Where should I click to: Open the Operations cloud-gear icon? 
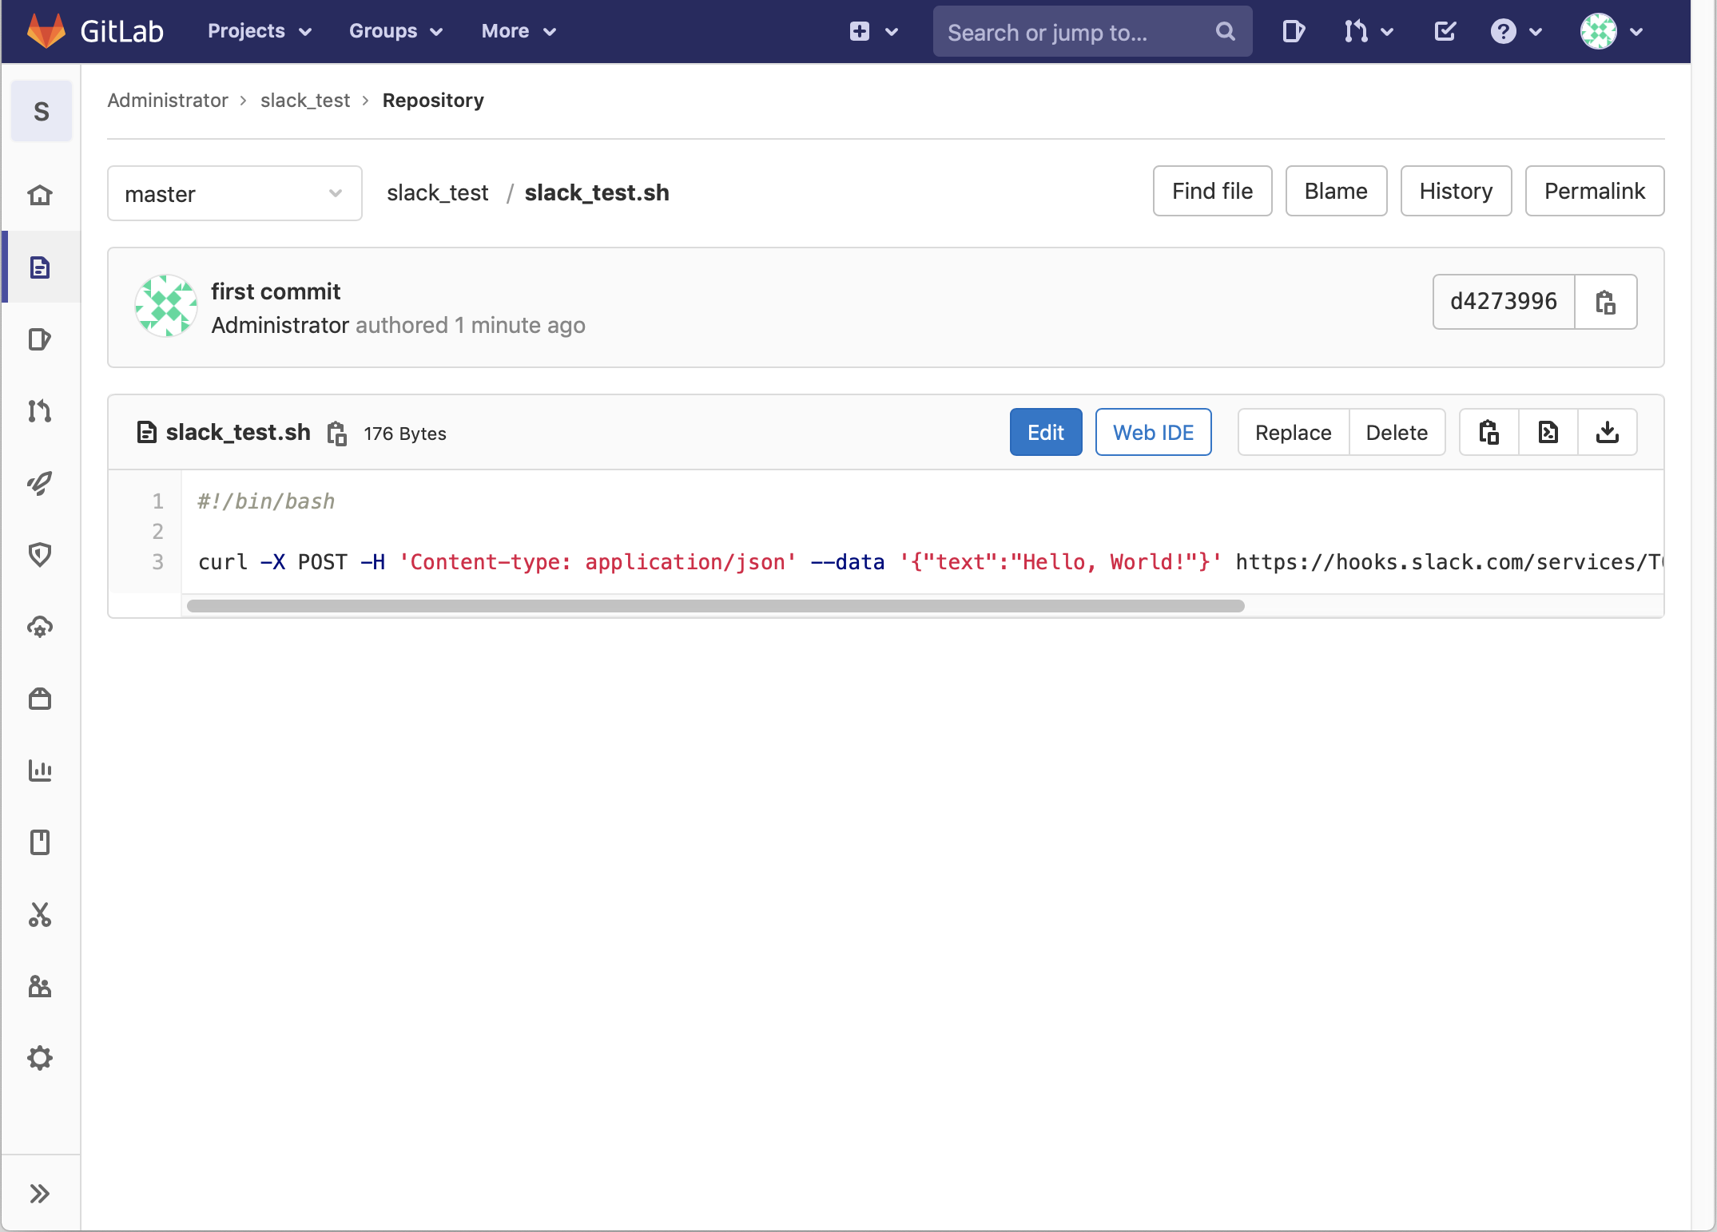click(x=40, y=626)
